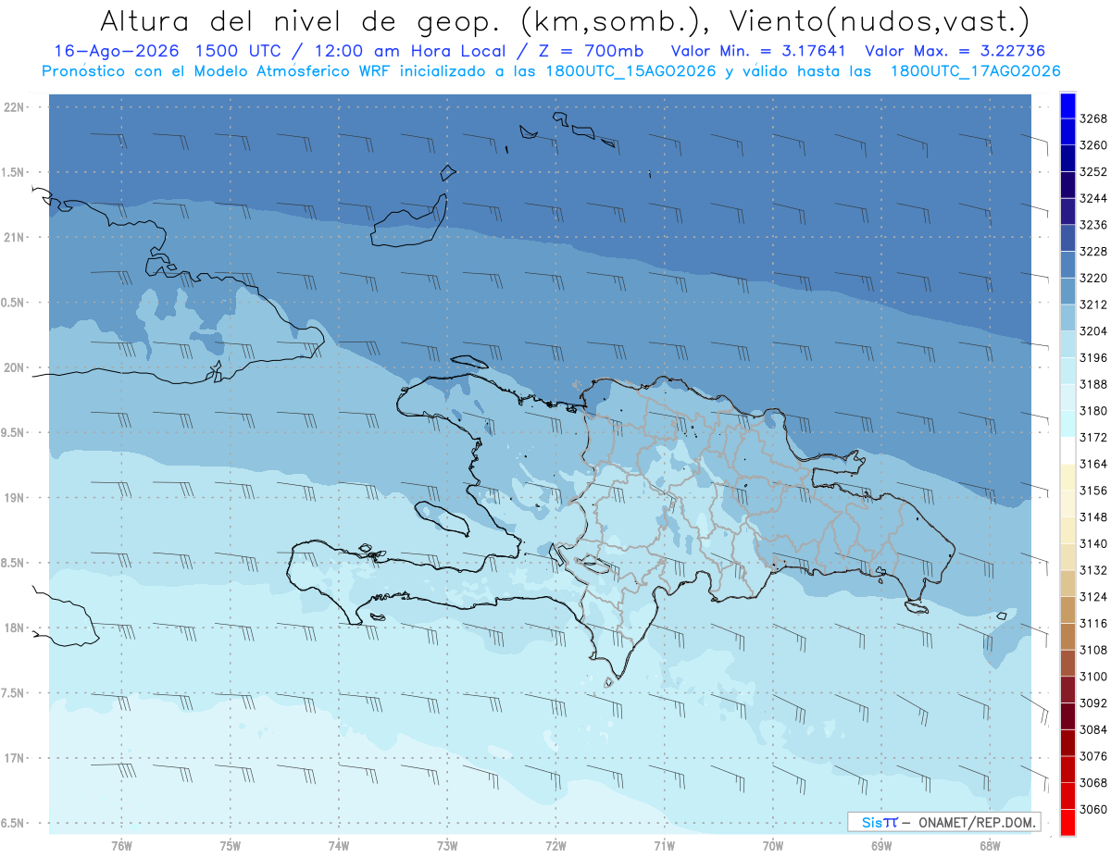
Task: Click the '3060' colorbar value
Action: 1092,809
